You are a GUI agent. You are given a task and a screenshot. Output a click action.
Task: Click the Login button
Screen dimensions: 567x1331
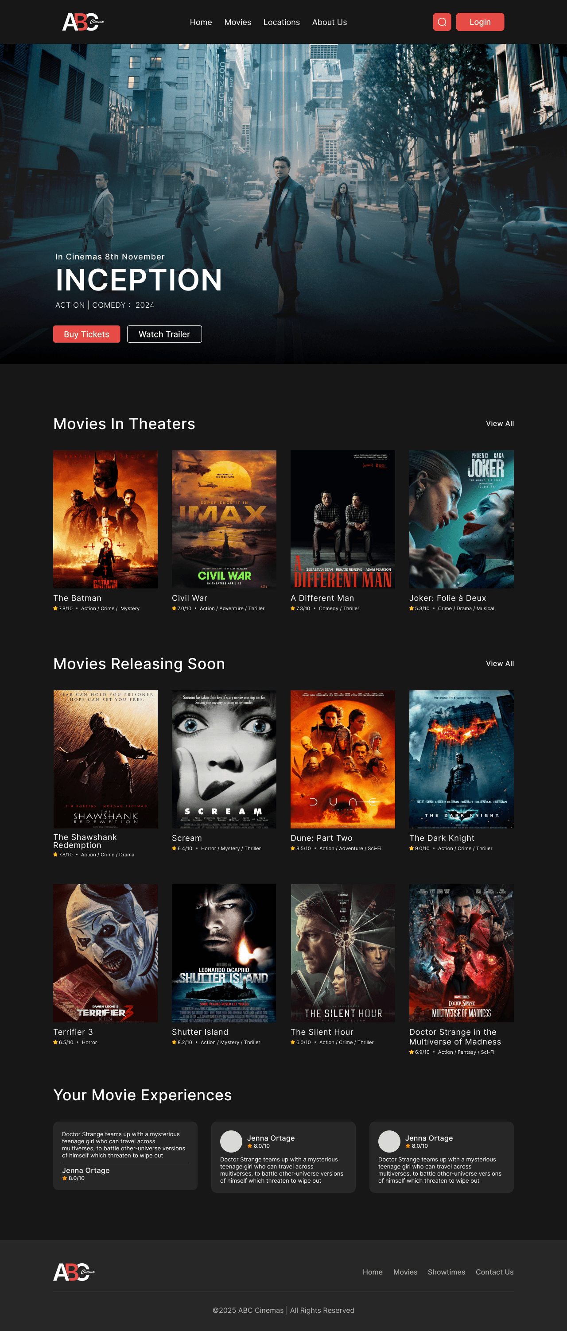coord(480,22)
